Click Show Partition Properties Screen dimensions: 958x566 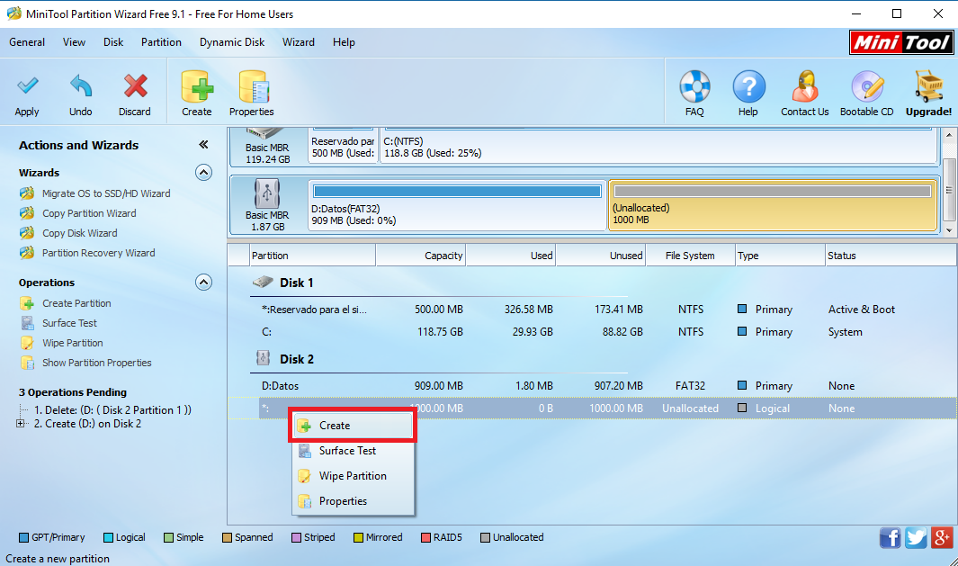tap(96, 363)
